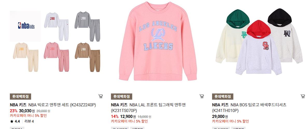The width and height of the screenshot is (308, 129).
Task: Click 카카오페이 머니 5% 할인 under 29,000원
Action: pos(230,121)
